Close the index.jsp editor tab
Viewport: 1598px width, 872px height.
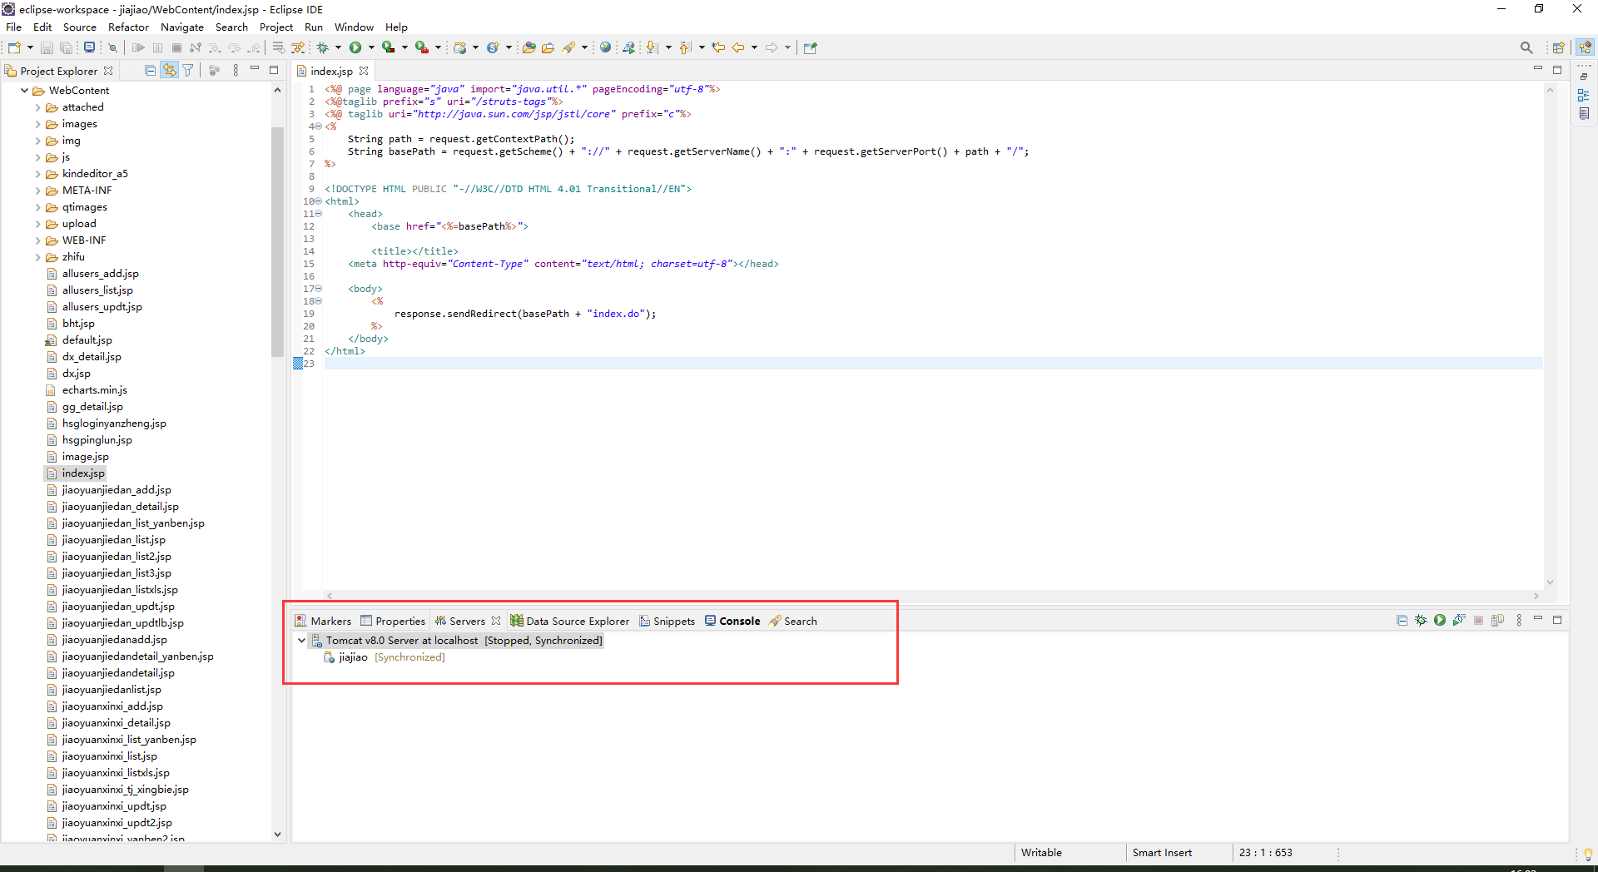tap(364, 71)
